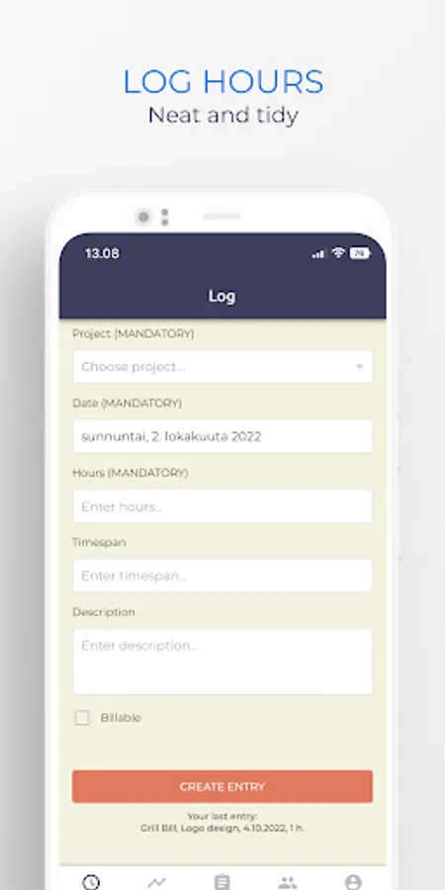Tap the Wi-Fi status icon
Image resolution: width=445 pixels, height=890 pixels.
[338, 252]
